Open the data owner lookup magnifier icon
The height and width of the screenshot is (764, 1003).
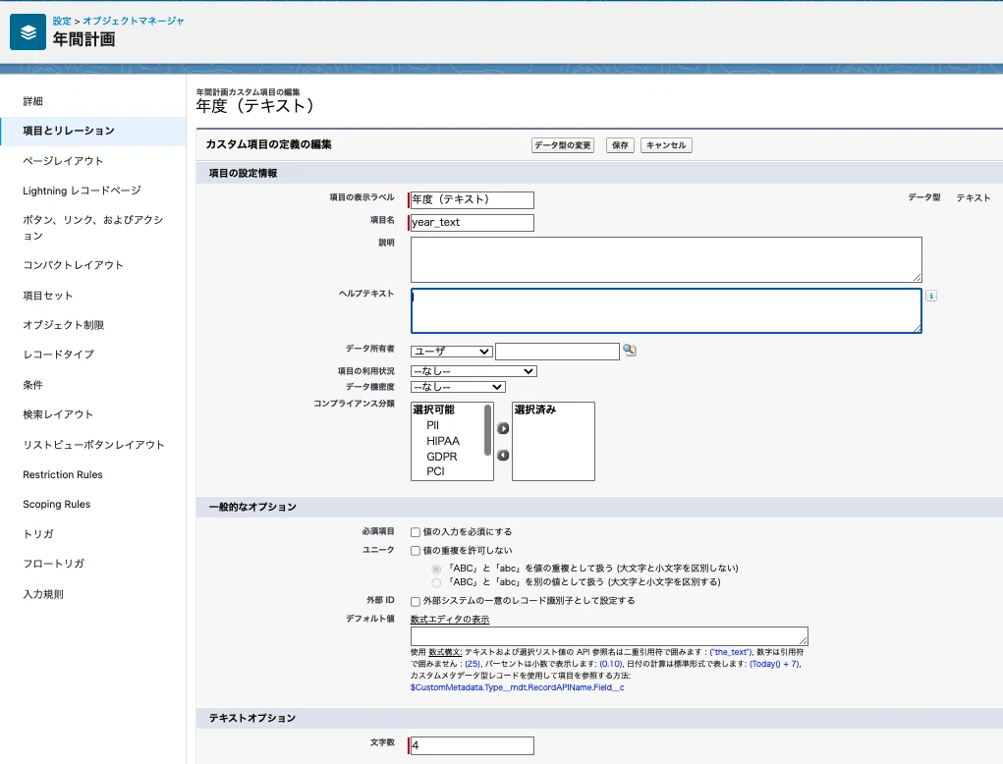630,350
